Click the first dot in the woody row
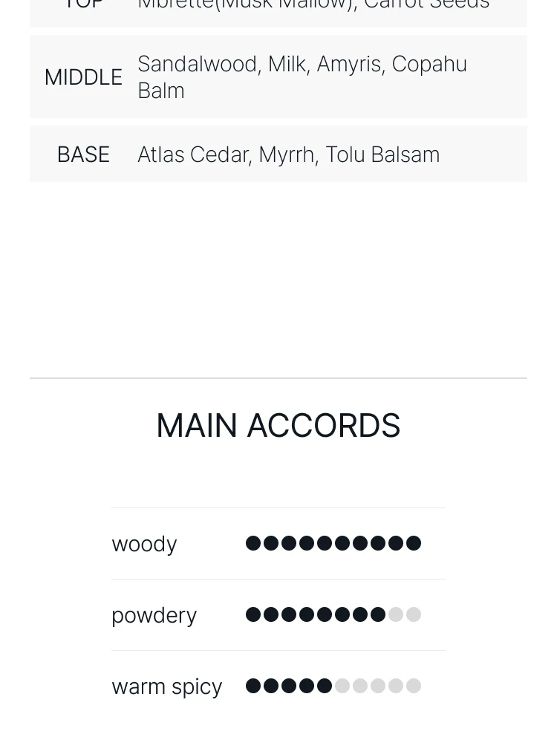The height and width of the screenshot is (743, 557). (x=253, y=543)
